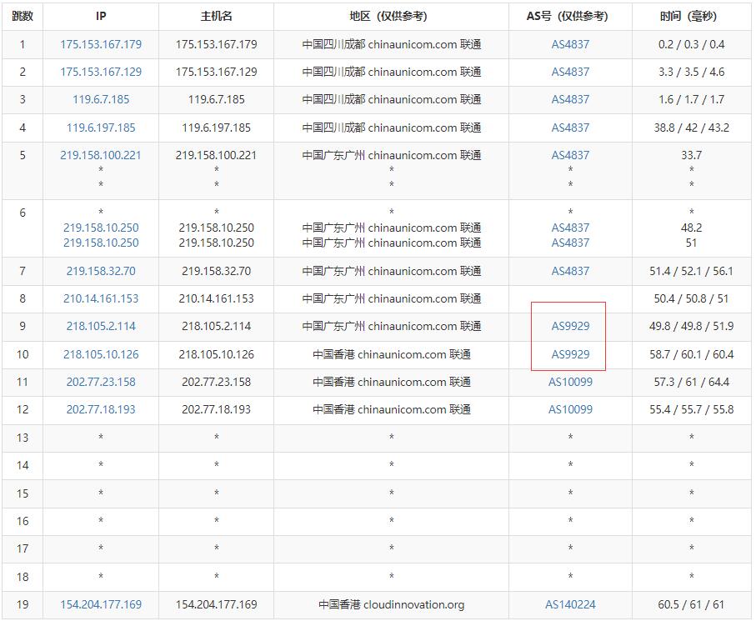Select hostname cell 202.77.18.193
The image size is (756, 621).
(216, 409)
